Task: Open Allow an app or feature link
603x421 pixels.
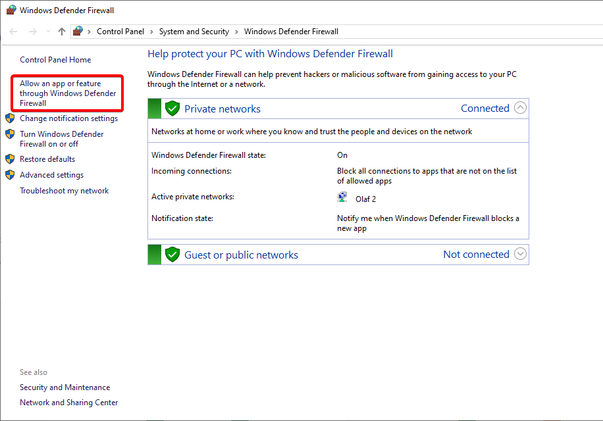Action: [x=68, y=93]
